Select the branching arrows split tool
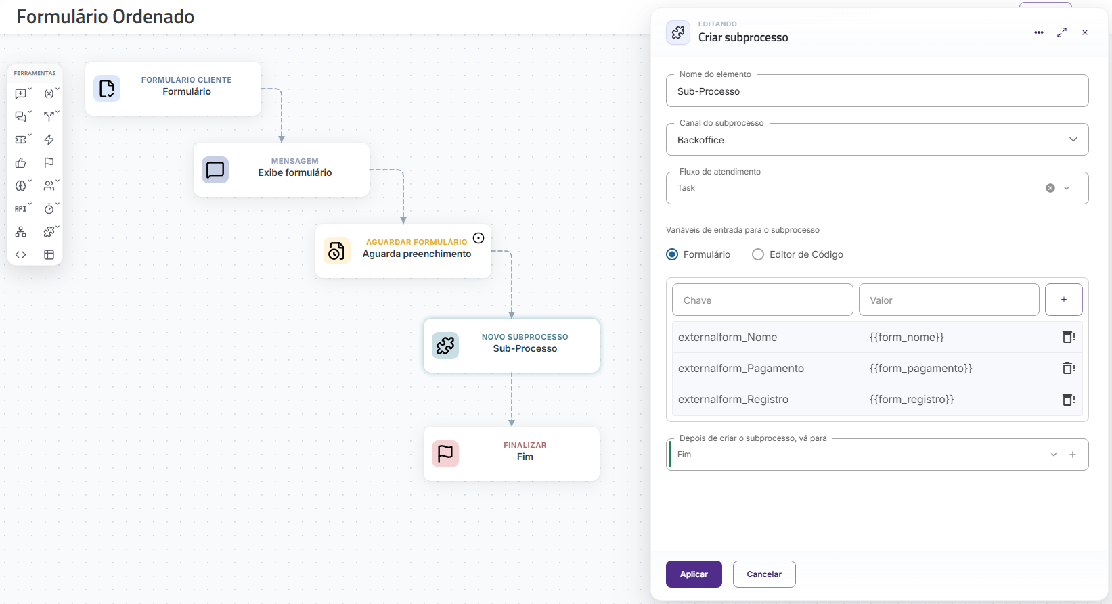This screenshot has height=604, width=1112. (49, 117)
